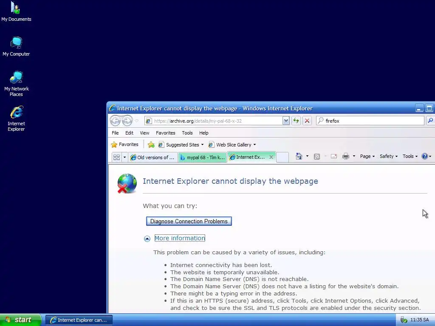Open My Computer desktop icon

click(x=16, y=47)
